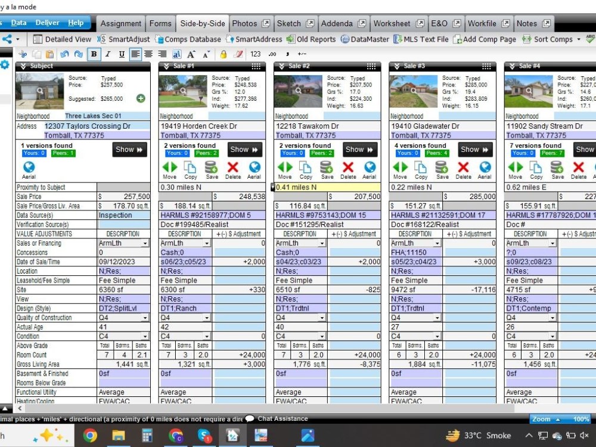Click Sale #2 proximity field 0.41 miles N
Viewport: 596px width, 447px height.
pos(327,187)
